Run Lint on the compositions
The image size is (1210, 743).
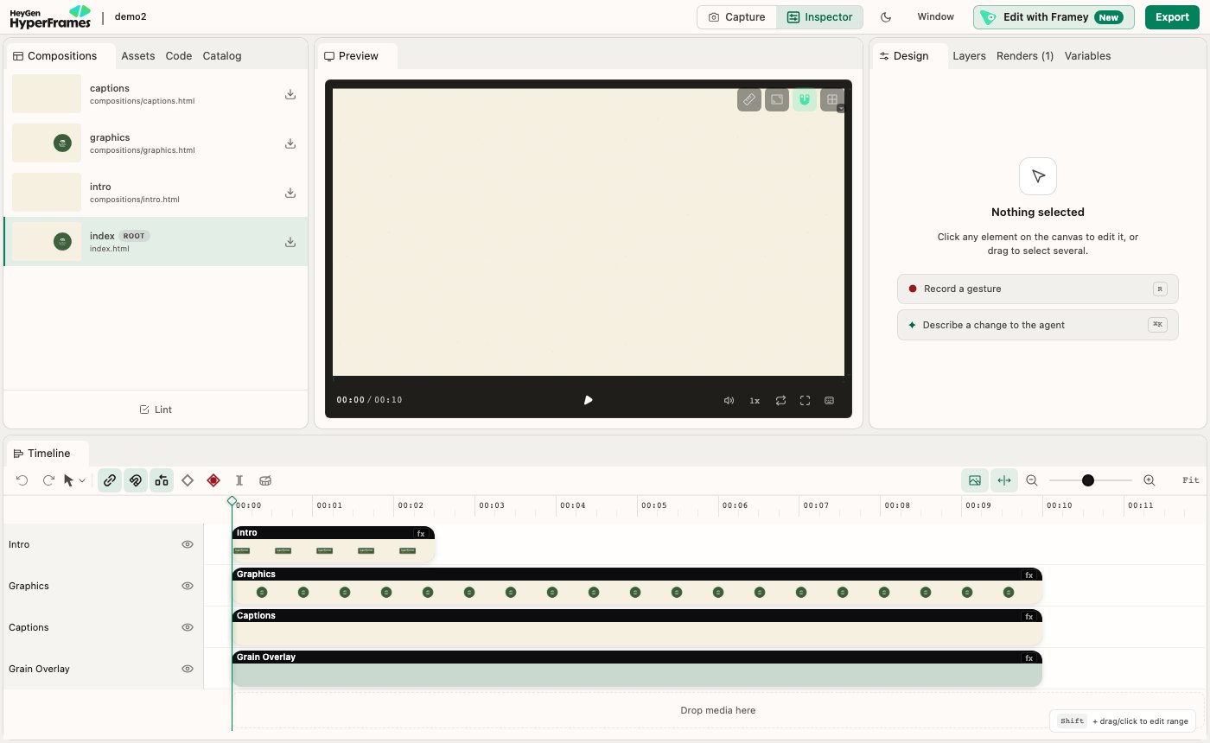[x=156, y=410]
